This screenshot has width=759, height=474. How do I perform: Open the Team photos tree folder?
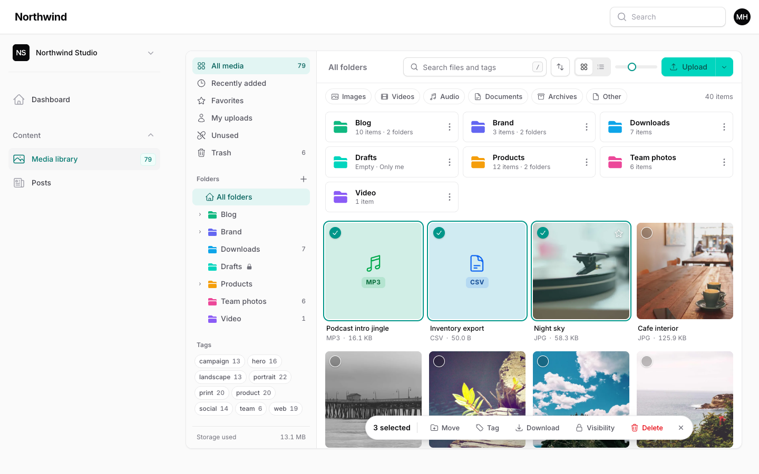coord(251,301)
